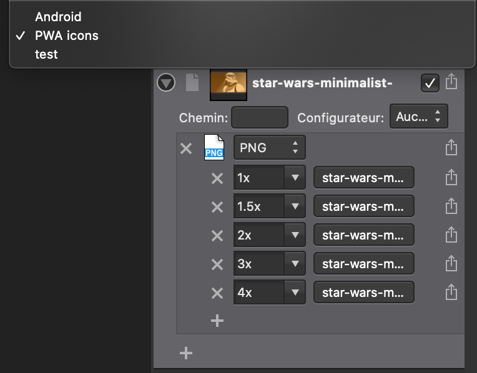Viewport: 477px width, 373px height.
Task: Export the PNG format with its share icon
Action: pyautogui.click(x=451, y=147)
